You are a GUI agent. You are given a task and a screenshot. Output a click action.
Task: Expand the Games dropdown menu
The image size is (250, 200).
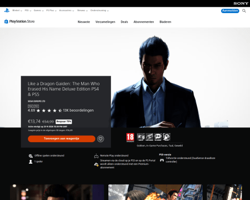coord(38,11)
